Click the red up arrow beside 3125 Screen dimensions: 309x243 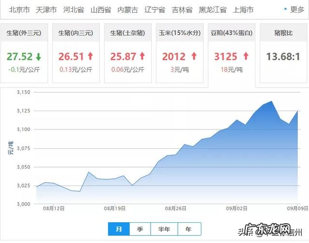pyautogui.click(x=246, y=56)
